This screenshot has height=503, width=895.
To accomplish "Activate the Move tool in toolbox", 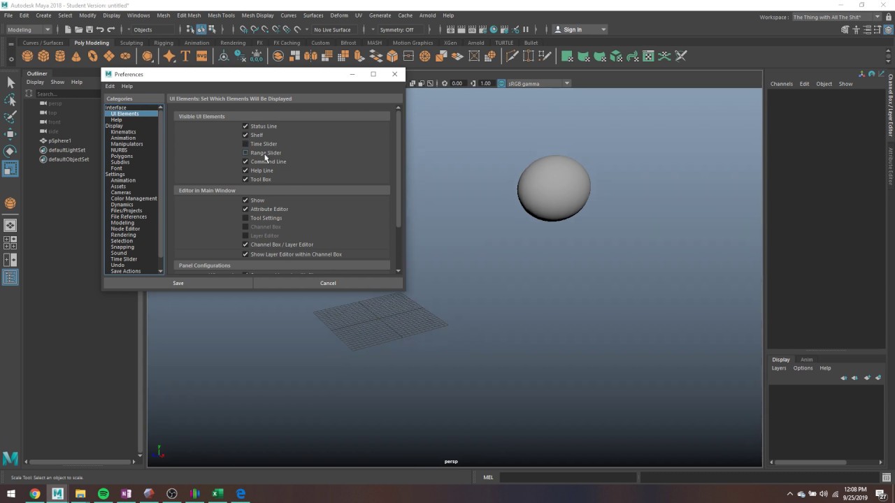I will coord(10,134).
